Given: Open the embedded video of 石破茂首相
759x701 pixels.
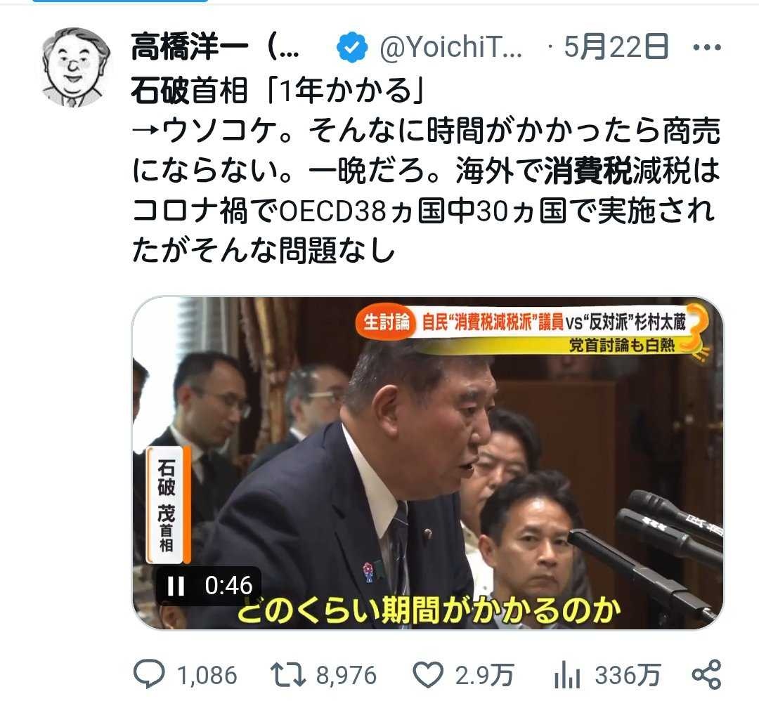Looking at the screenshot, I should point(428,463).
